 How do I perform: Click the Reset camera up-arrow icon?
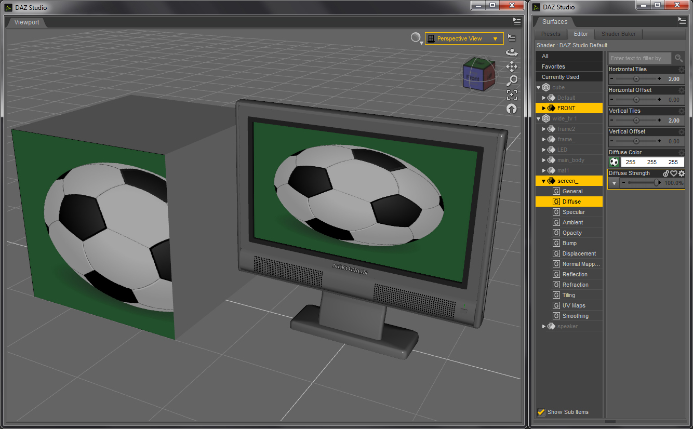point(512,109)
